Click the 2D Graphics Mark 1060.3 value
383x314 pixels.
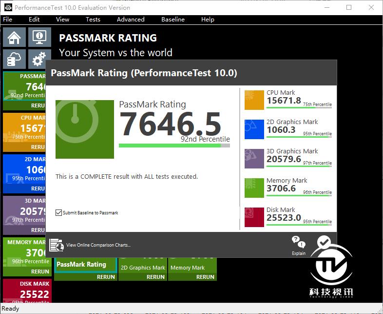tap(281, 130)
